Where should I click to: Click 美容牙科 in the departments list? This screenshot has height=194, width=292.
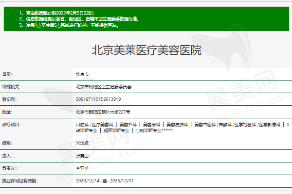(151, 125)
